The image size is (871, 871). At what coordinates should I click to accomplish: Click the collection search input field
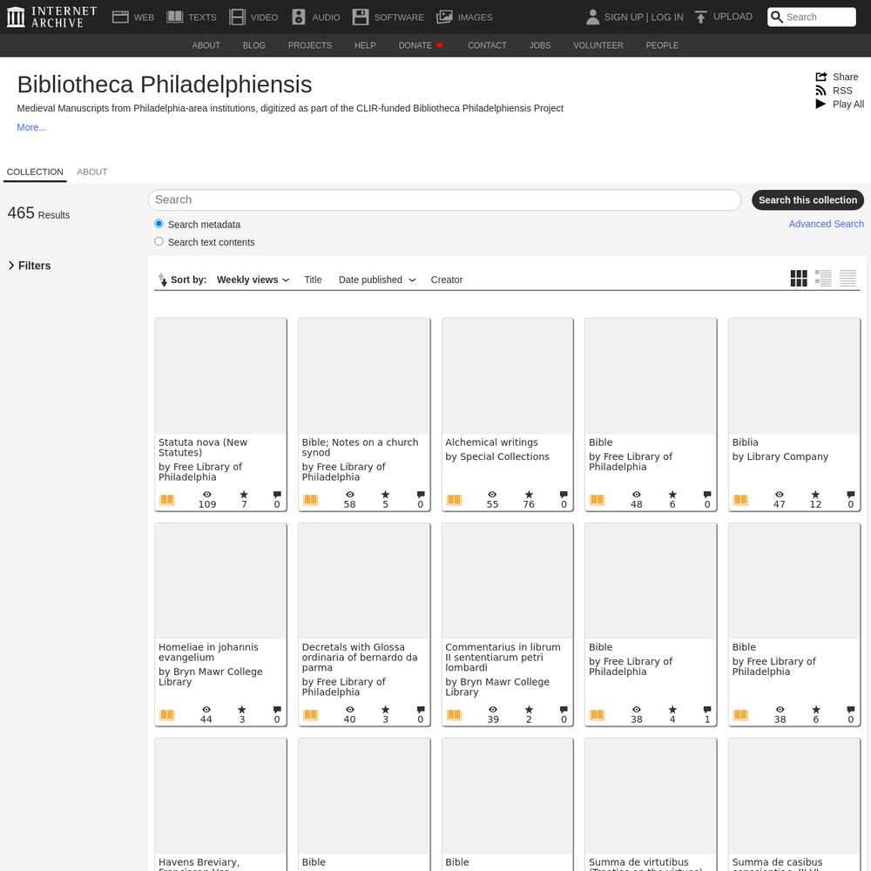point(444,199)
